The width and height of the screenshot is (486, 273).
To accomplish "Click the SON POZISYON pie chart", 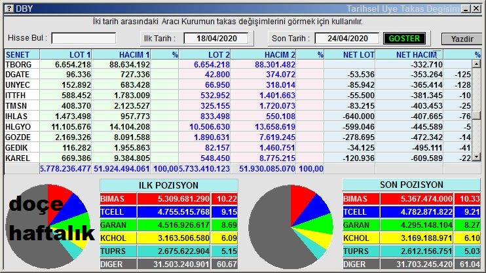I will [x=291, y=227].
